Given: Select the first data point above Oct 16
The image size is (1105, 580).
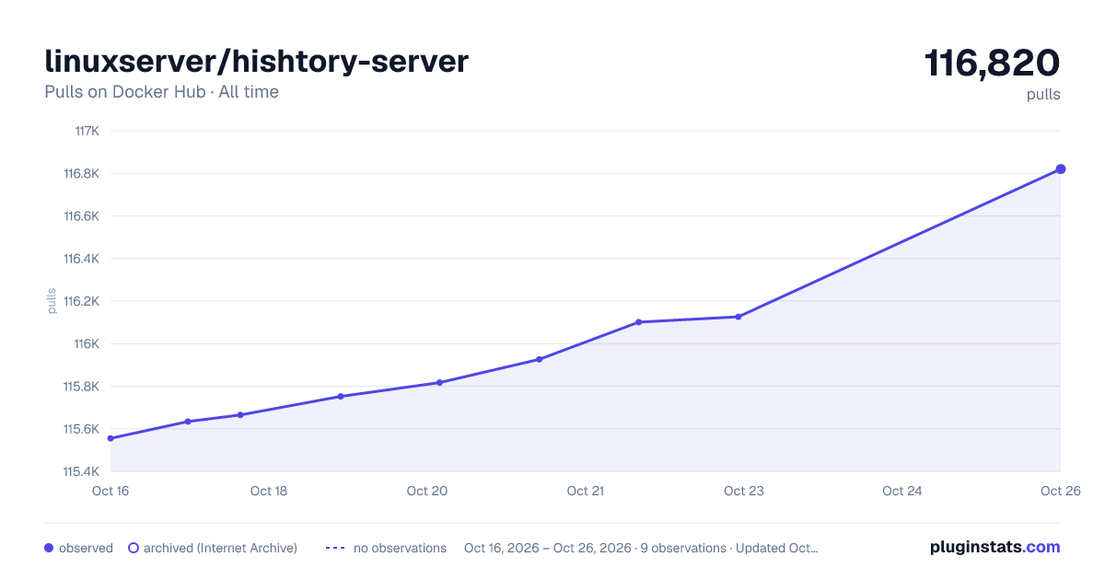Looking at the screenshot, I should [x=110, y=438].
